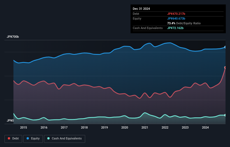Select the 2016 x-axis label
This screenshot has width=230, height=147.
coord(44,127)
